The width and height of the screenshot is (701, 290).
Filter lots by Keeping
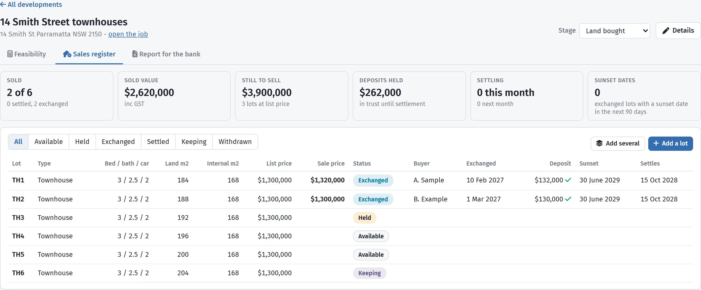pyautogui.click(x=194, y=142)
